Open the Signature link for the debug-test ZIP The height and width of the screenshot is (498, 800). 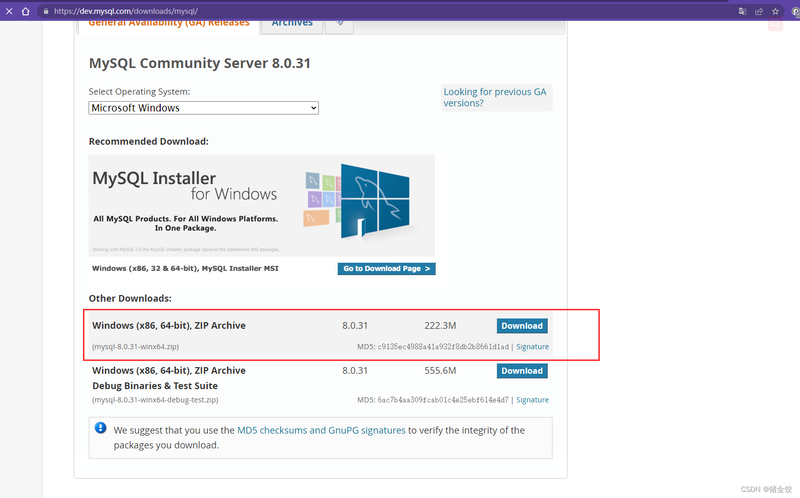tap(532, 399)
